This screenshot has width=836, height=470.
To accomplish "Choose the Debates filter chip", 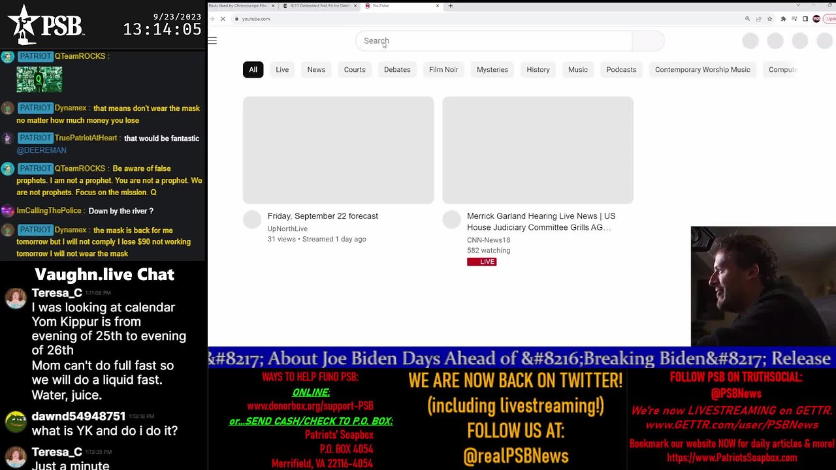I will [397, 69].
